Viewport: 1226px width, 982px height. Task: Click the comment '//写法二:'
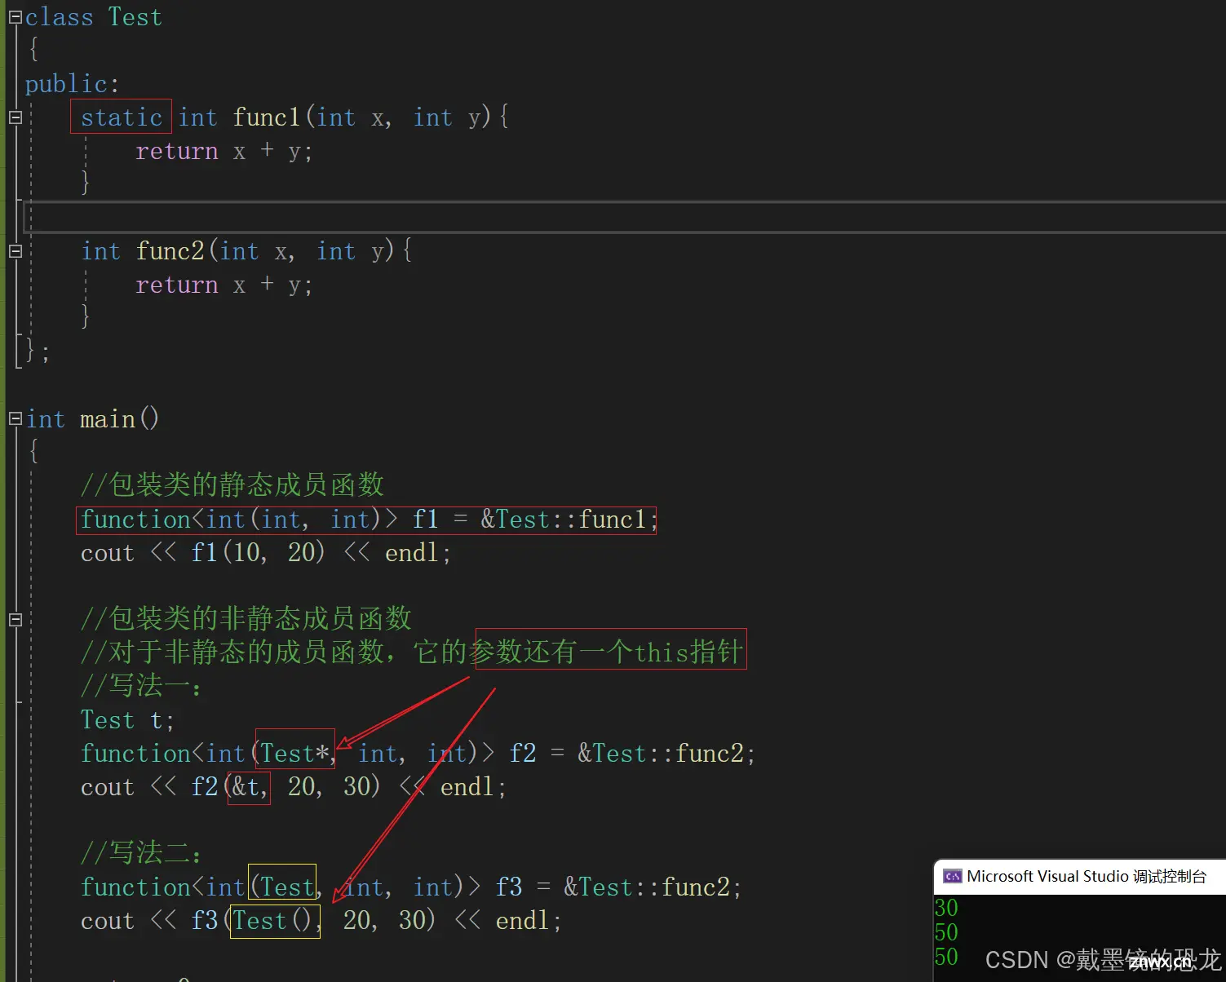click(x=141, y=853)
